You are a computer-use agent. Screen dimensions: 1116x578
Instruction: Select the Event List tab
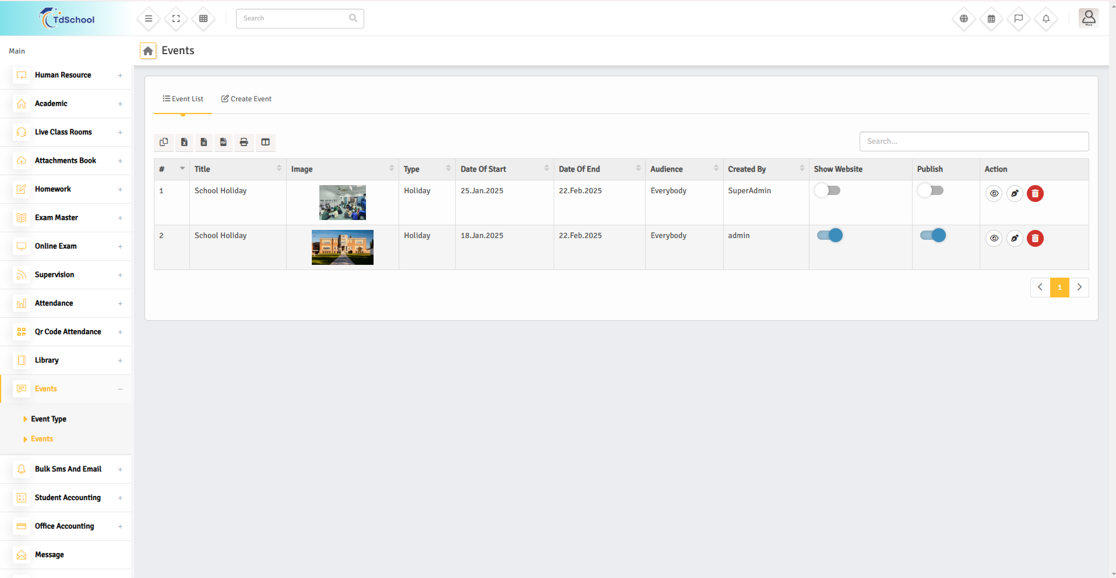click(183, 99)
